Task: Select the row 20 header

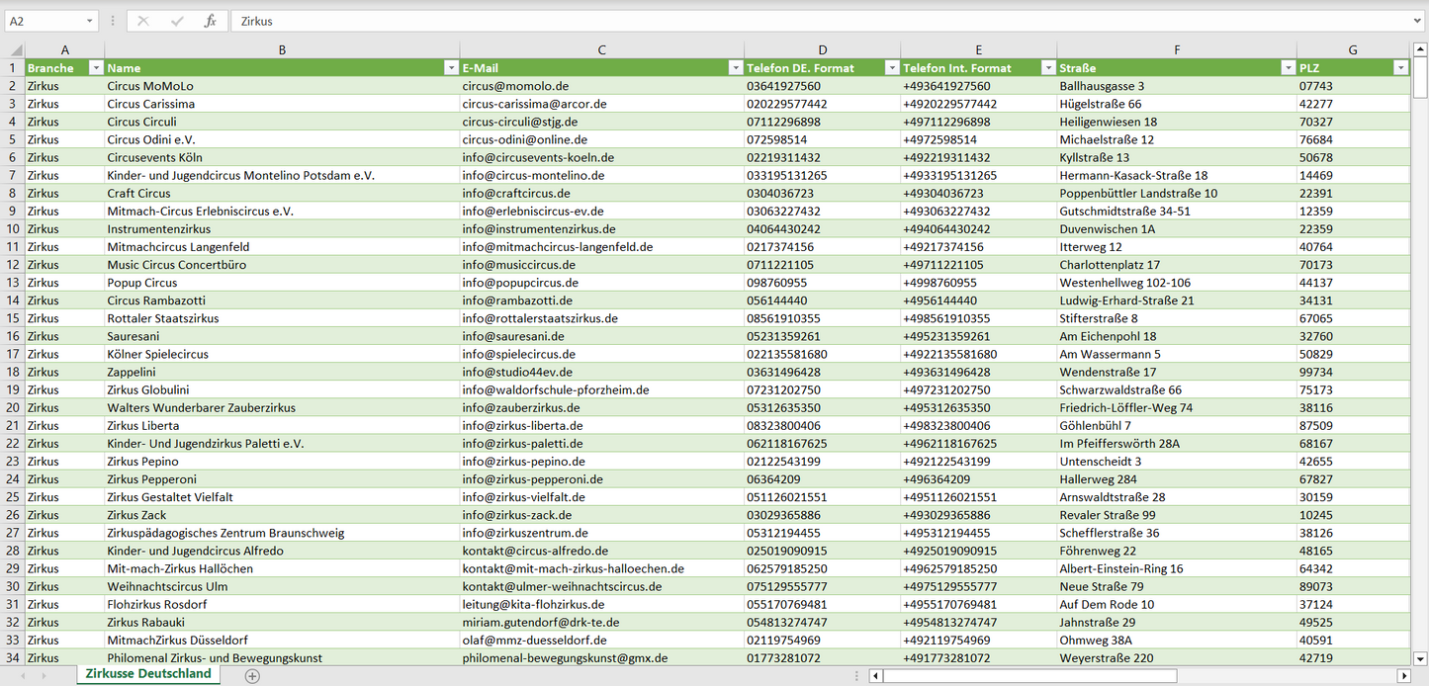Action: (13, 407)
